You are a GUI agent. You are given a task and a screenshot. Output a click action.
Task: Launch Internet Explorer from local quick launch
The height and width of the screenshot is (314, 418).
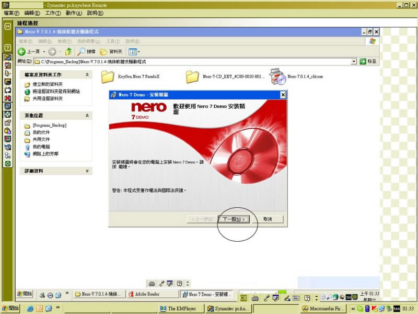point(30,309)
